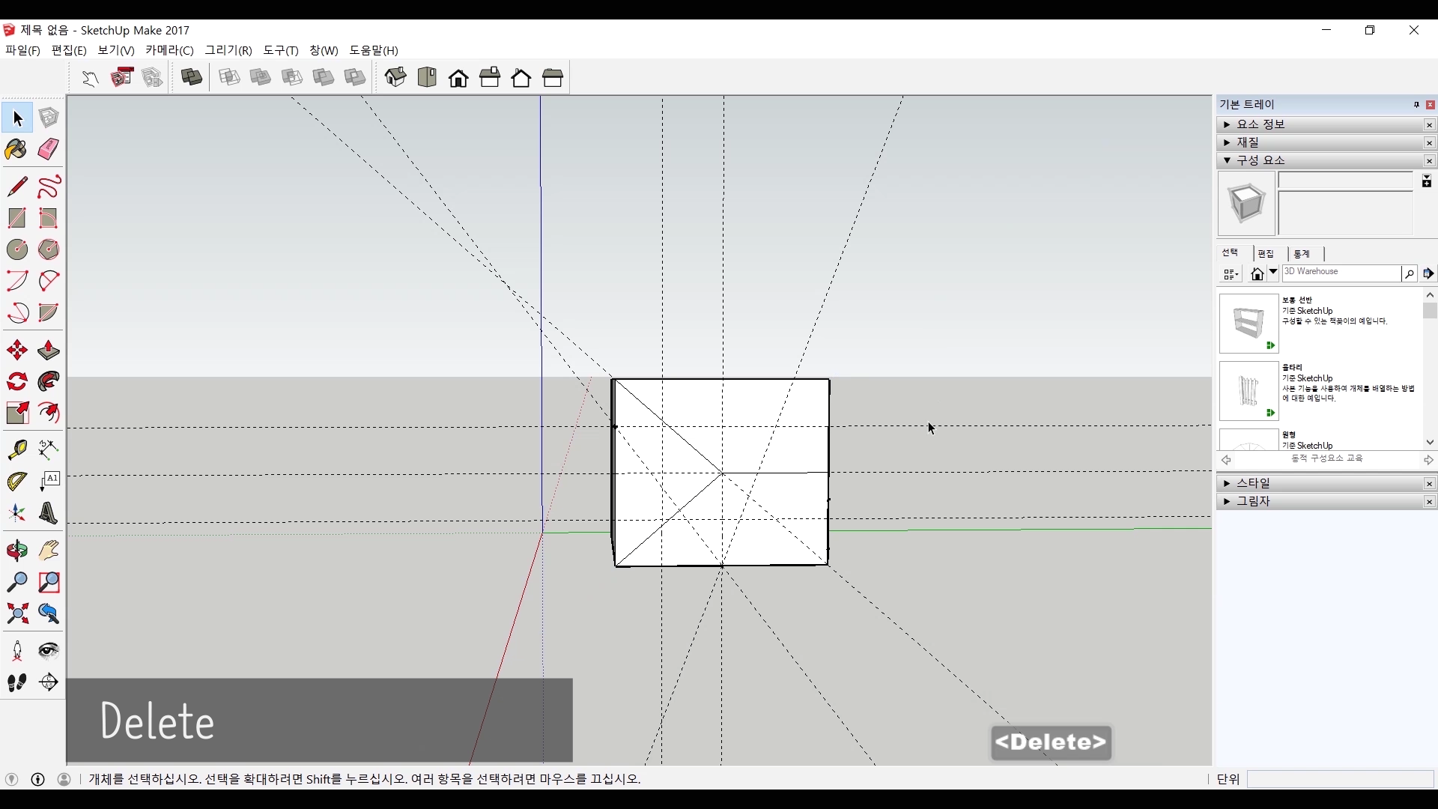
Task: Pin the 기본 트레이 panel
Action: click(1416, 105)
